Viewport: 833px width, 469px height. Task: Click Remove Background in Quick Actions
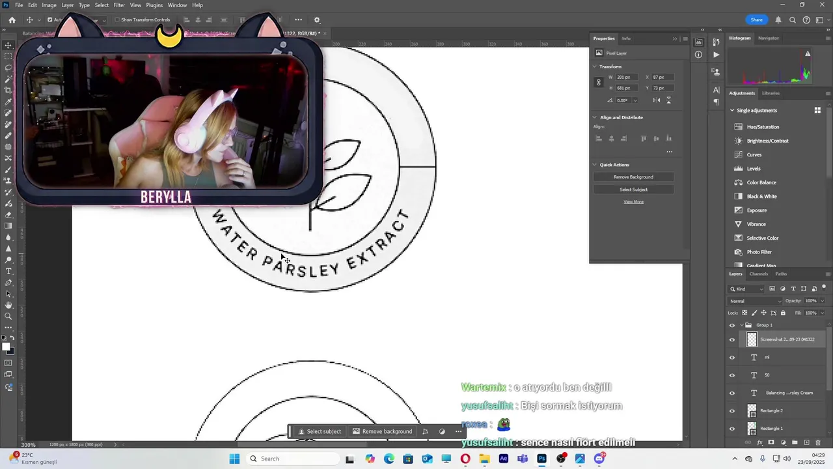tap(633, 177)
